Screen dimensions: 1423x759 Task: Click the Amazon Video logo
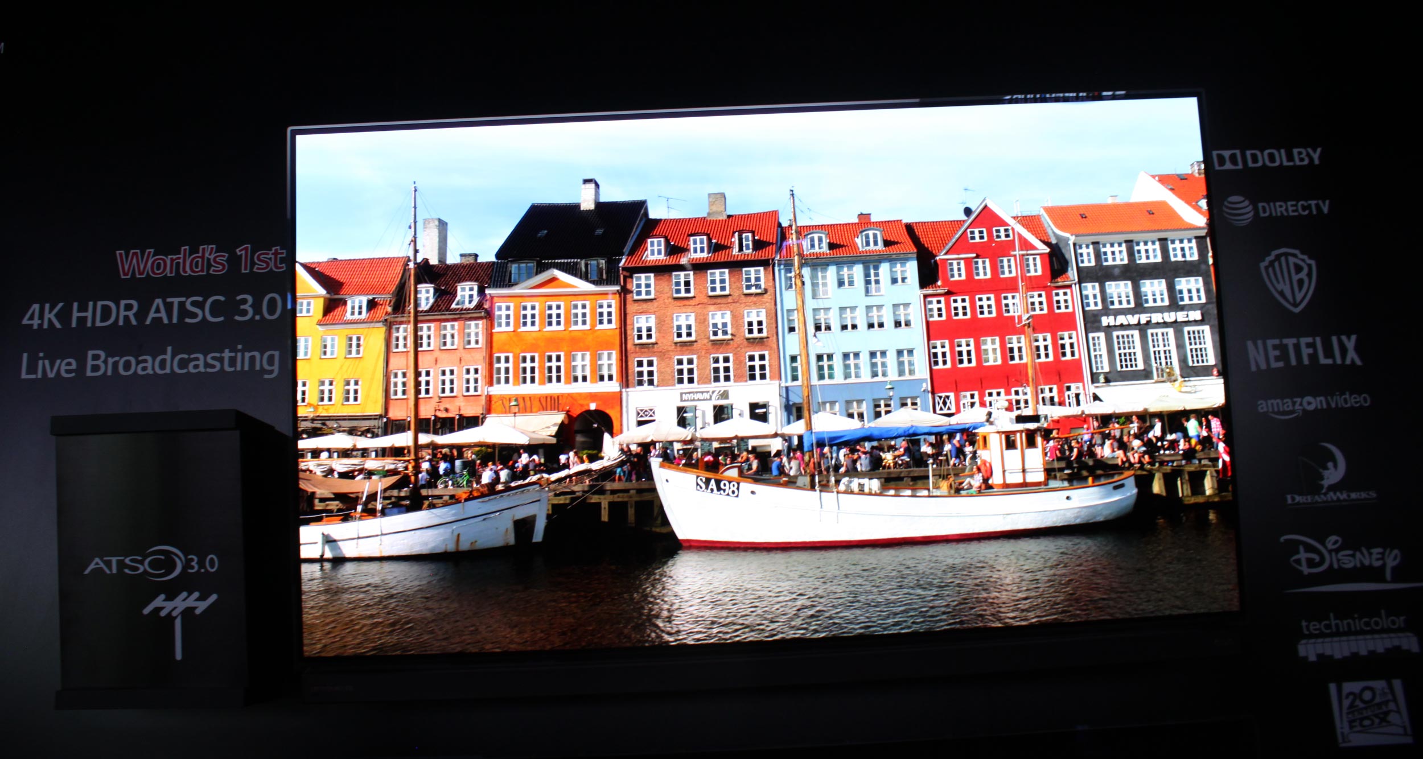point(1313,405)
